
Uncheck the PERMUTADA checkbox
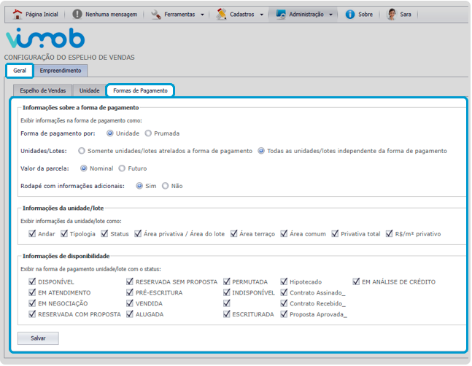pos(227,281)
